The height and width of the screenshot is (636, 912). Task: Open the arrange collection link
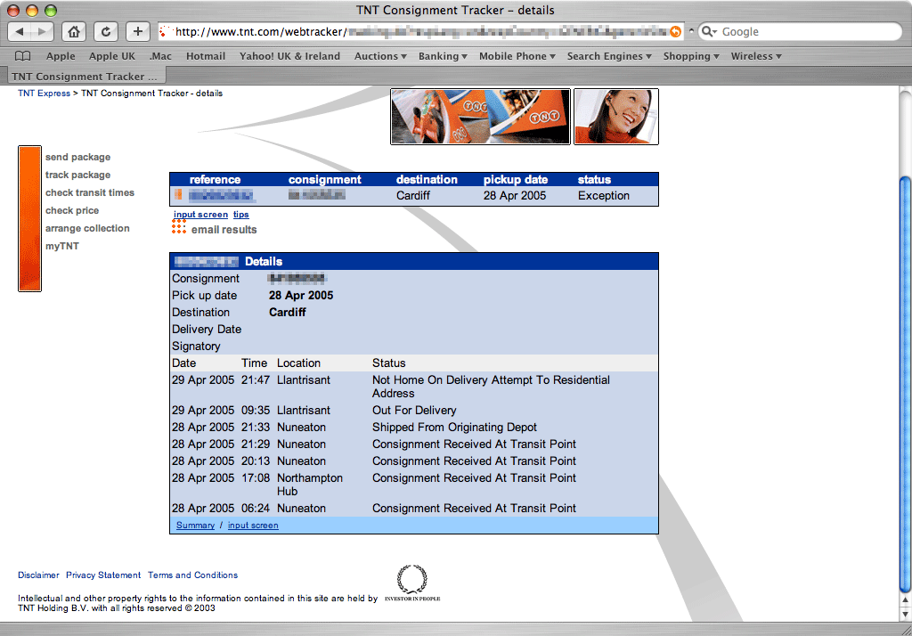(87, 228)
